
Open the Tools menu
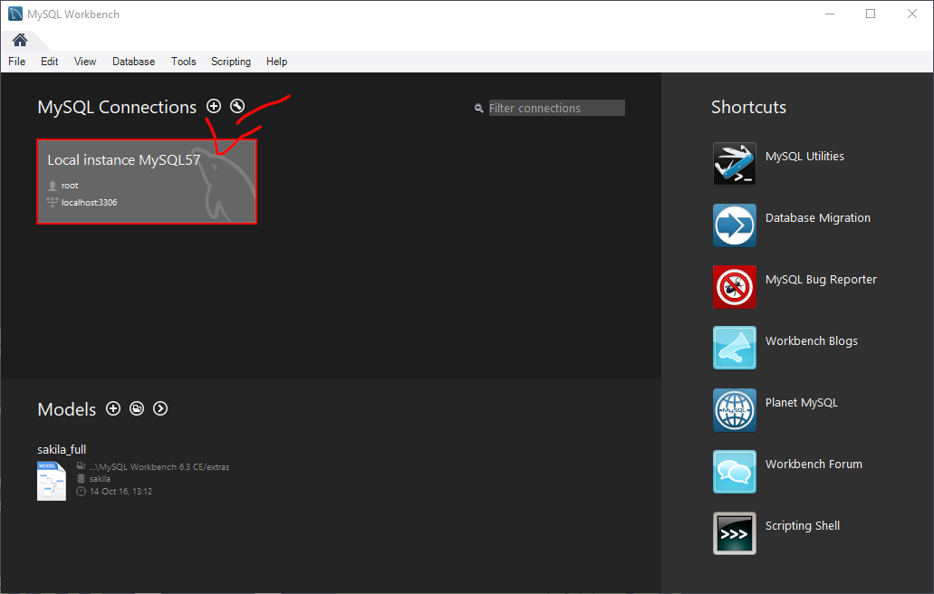pyautogui.click(x=184, y=62)
